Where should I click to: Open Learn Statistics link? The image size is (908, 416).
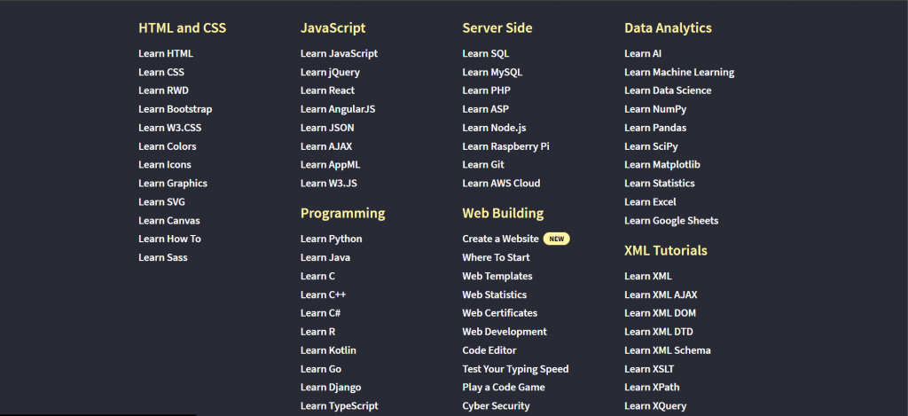(660, 183)
